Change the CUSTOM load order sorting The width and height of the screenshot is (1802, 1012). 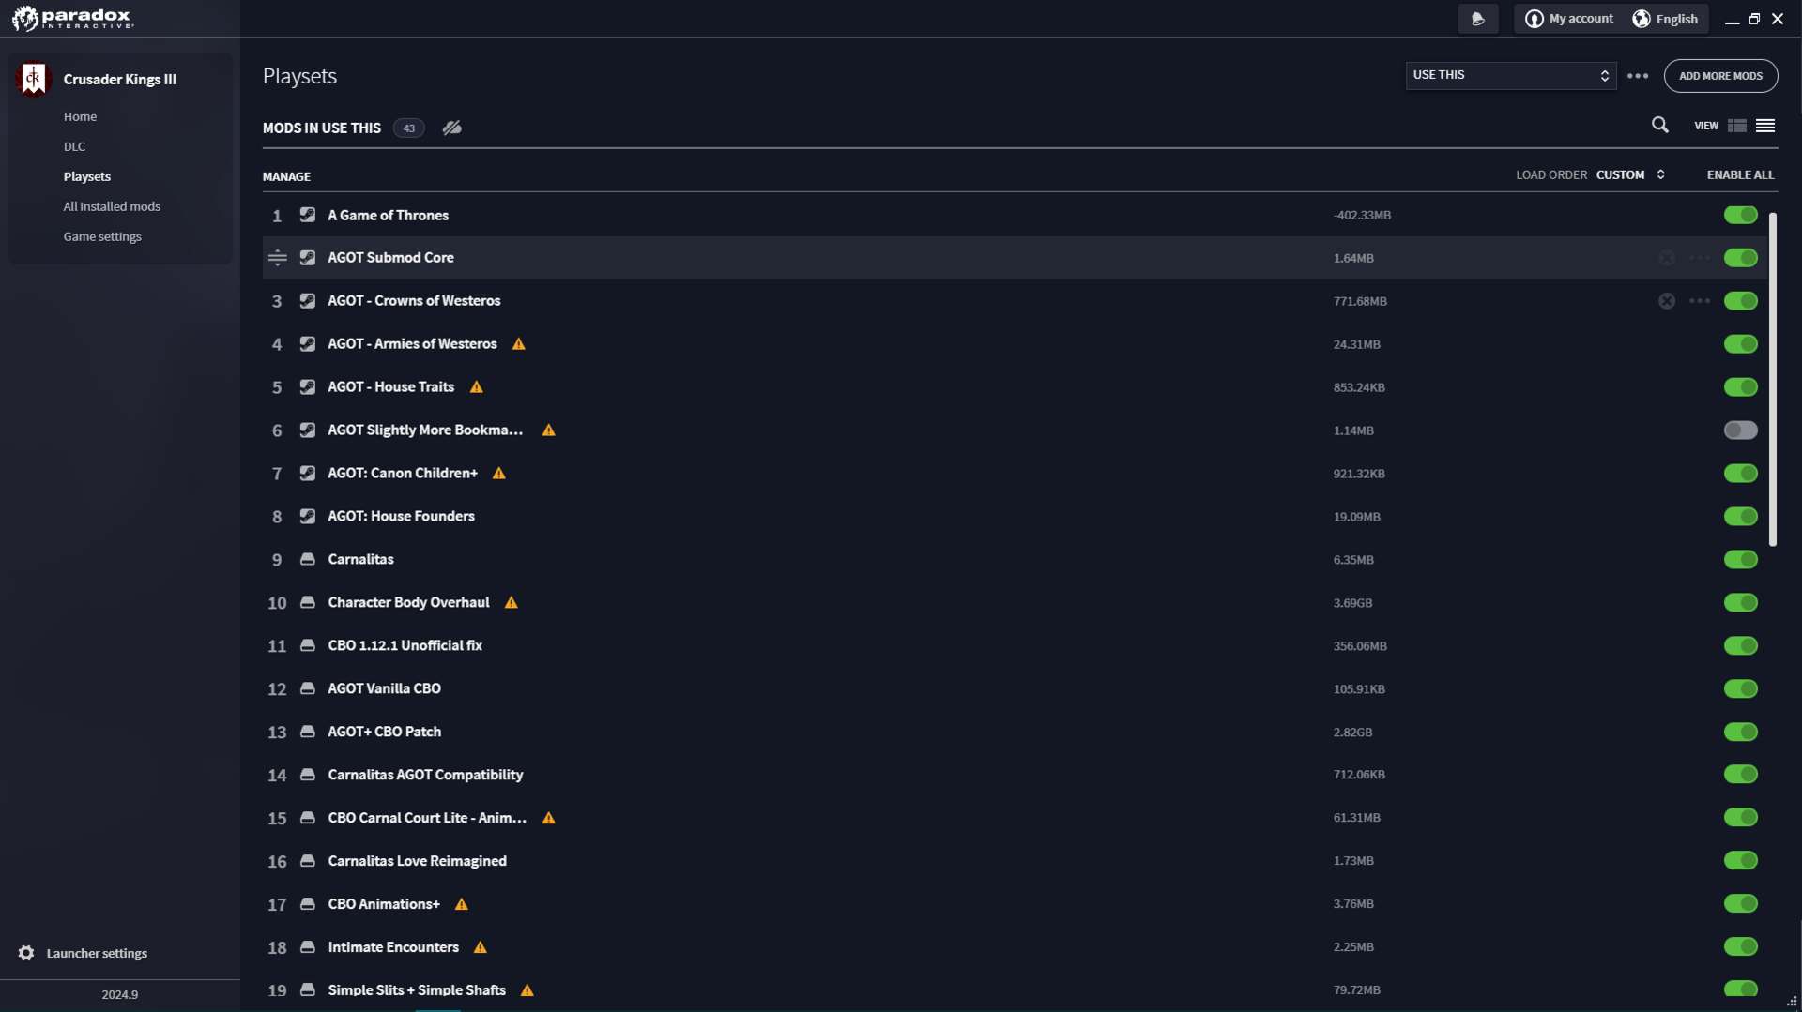point(1630,174)
